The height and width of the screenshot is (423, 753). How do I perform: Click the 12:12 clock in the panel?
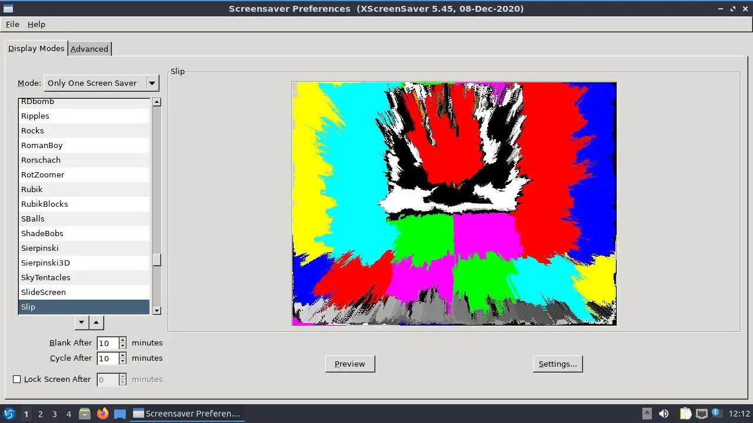click(739, 414)
